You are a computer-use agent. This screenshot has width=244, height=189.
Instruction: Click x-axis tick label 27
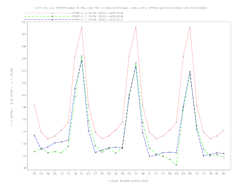pos(95,174)
